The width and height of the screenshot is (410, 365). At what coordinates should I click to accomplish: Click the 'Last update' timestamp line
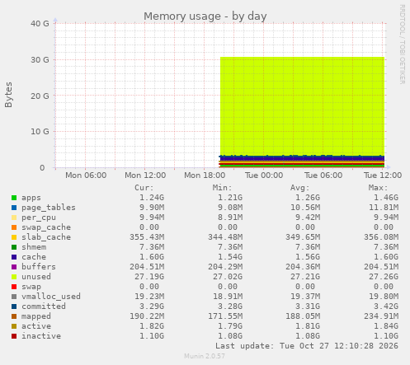pos(307,346)
